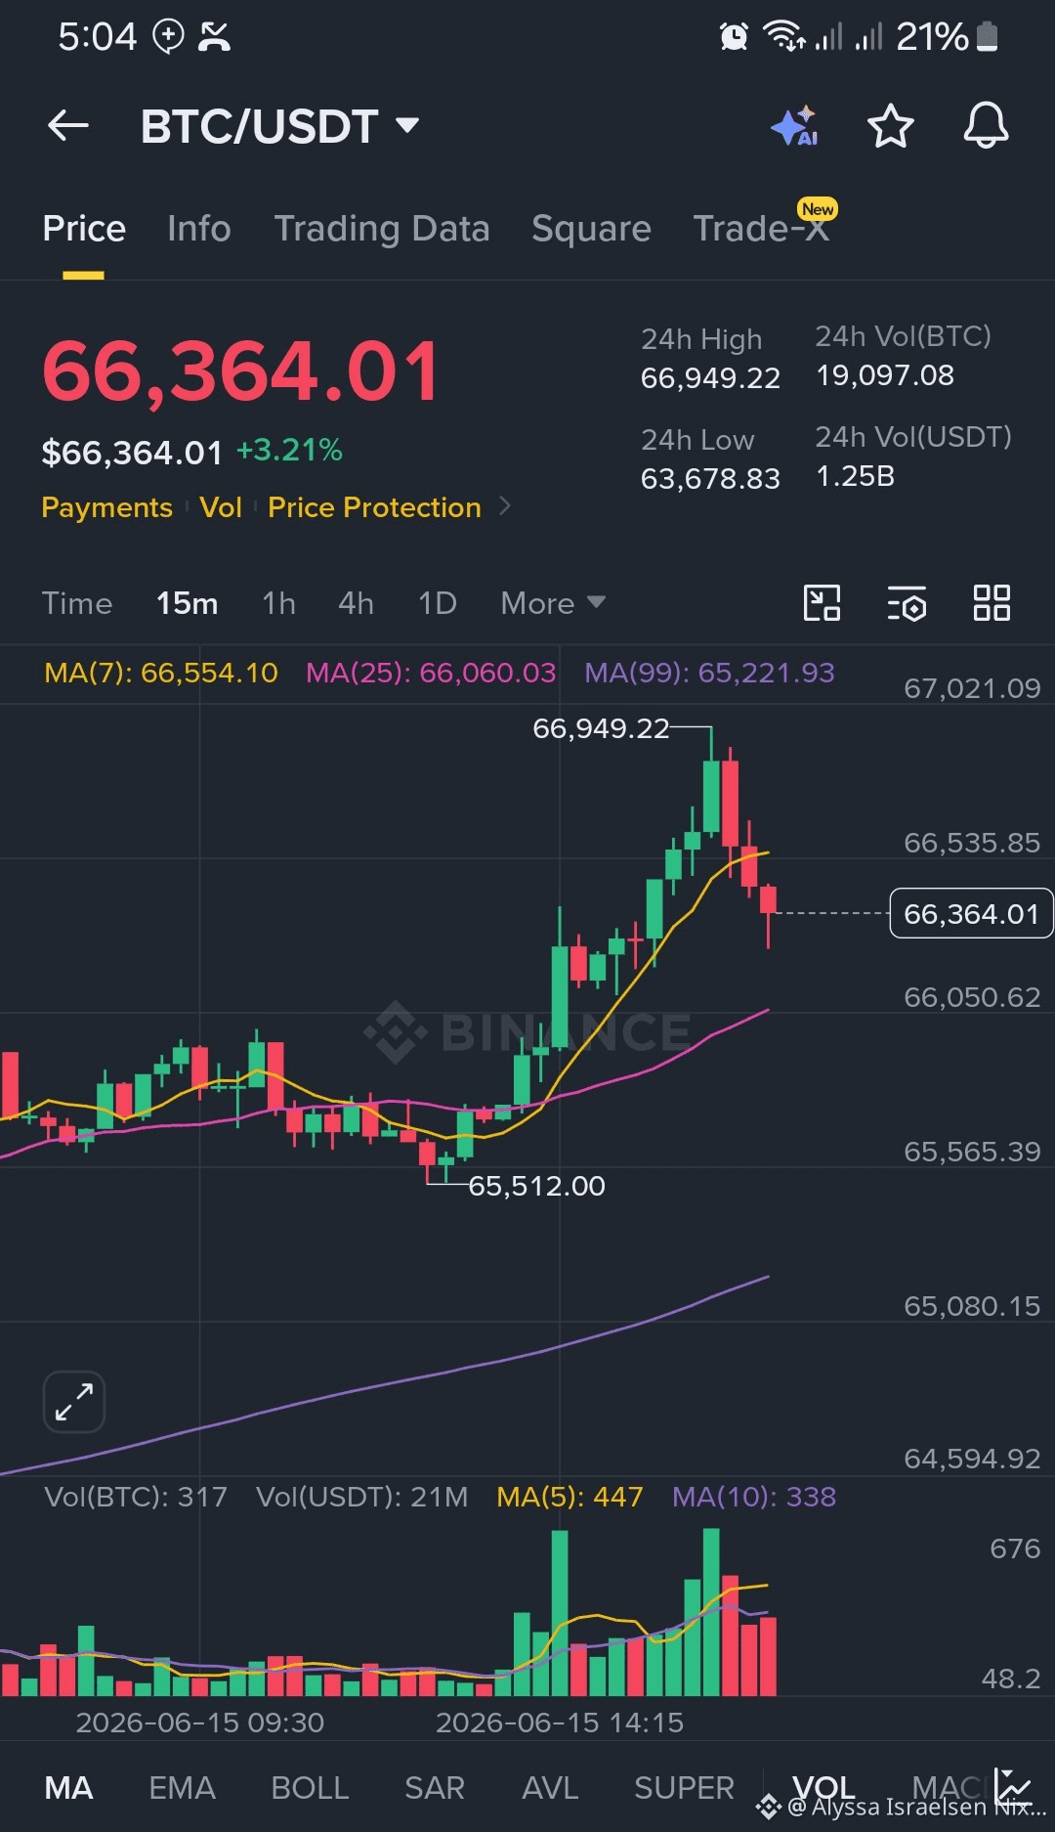Open the More intervals dropdown

(553, 603)
